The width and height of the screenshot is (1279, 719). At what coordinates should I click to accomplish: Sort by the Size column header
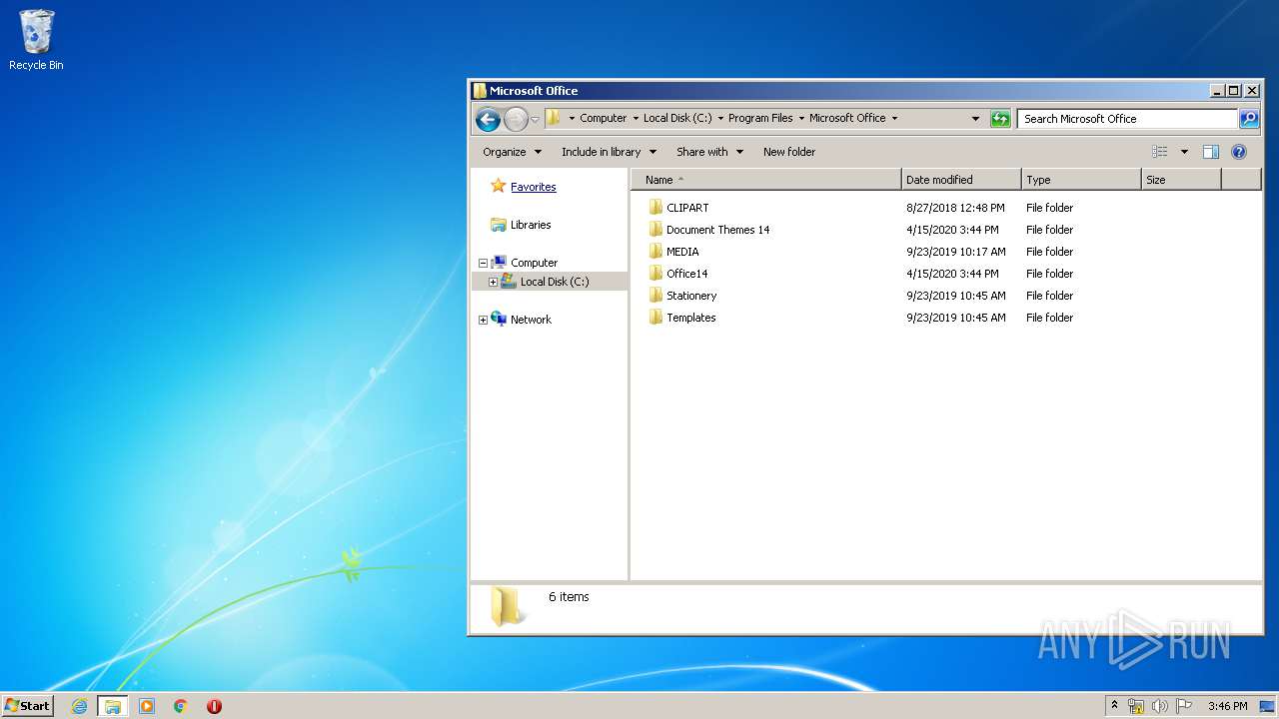pos(1181,180)
